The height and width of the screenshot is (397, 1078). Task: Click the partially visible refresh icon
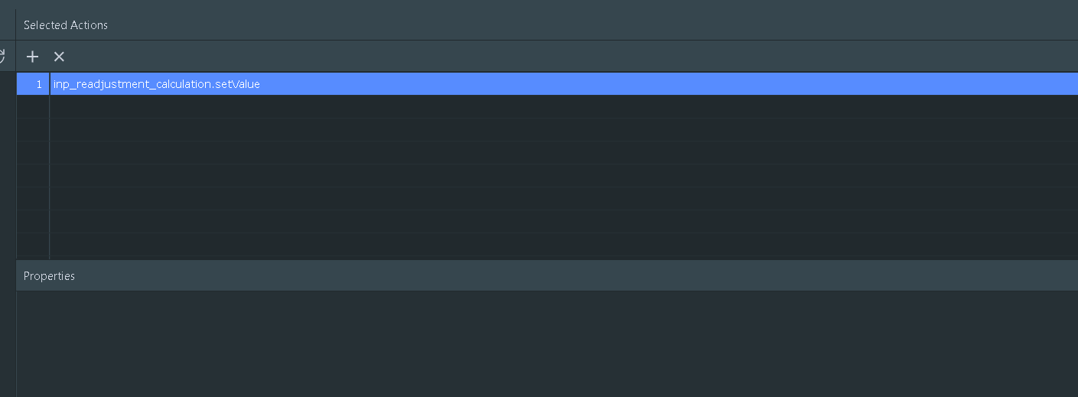point(2,56)
